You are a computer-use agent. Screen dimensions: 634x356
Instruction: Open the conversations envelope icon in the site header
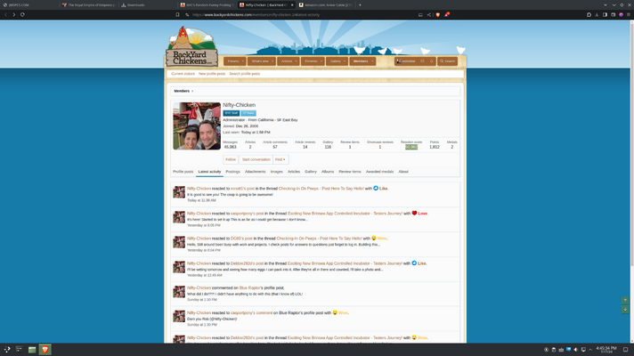(422, 61)
